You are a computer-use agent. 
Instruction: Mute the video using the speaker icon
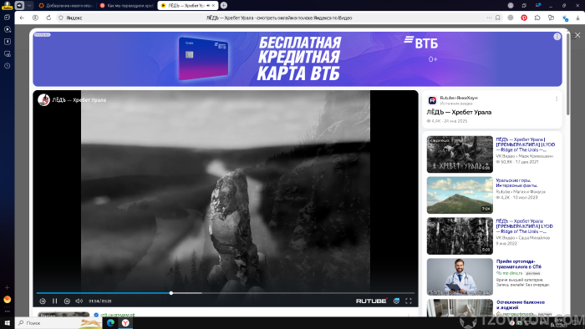79,301
